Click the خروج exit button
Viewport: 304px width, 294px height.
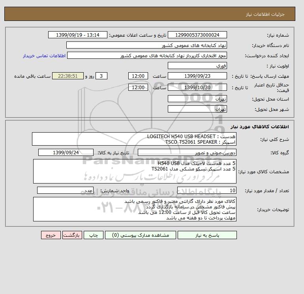pyautogui.click(x=51, y=235)
